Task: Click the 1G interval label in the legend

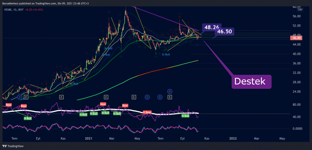Action: point(15,10)
